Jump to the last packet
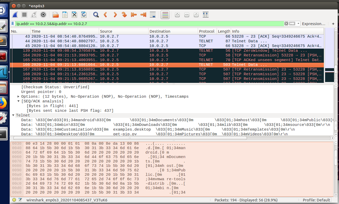Viewport: 339px width, 204px height. tap(143, 15)
